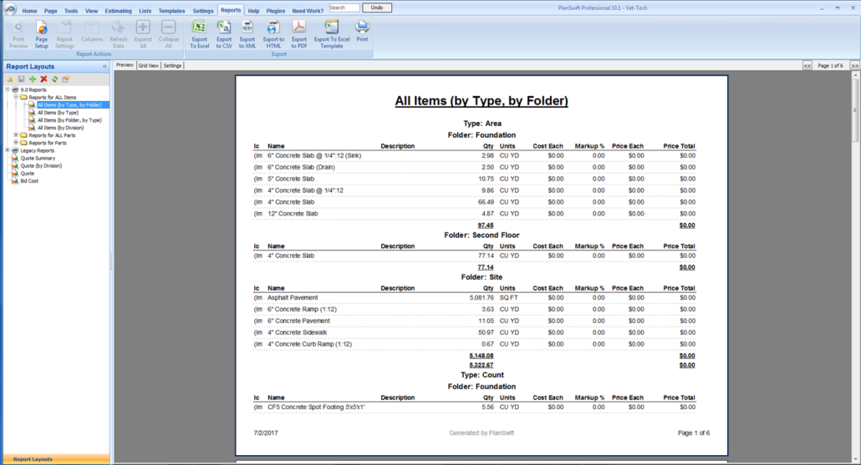This screenshot has width=861, height=465.
Task: Click the red delete report layout icon
Action: pyautogui.click(x=43, y=78)
